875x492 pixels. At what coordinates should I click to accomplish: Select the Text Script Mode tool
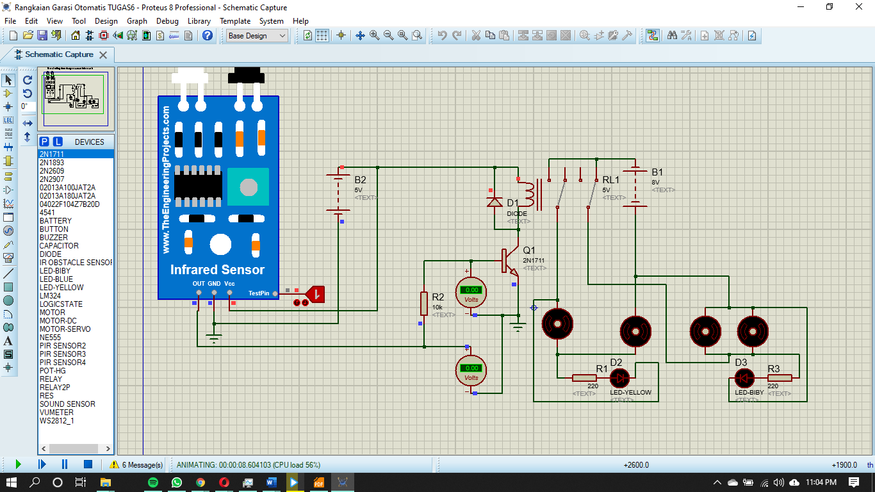pyautogui.click(x=8, y=133)
